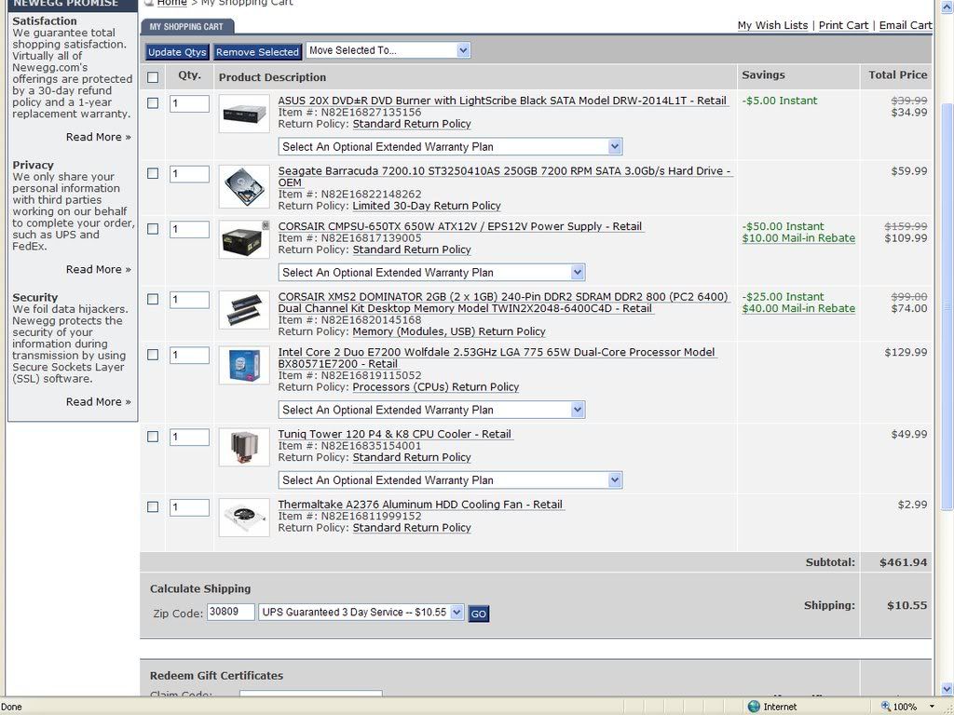Click the ASUS burner quantity field
Image resolution: width=954 pixels, height=715 pixels.
click(x=189, y=104)
